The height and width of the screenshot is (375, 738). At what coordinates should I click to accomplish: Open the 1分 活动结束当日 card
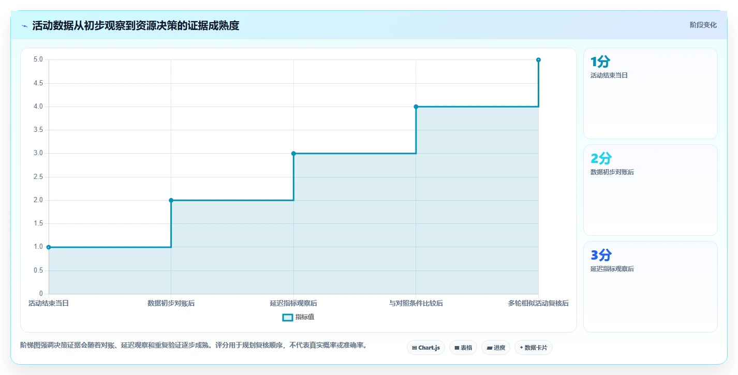pos(651,93)
